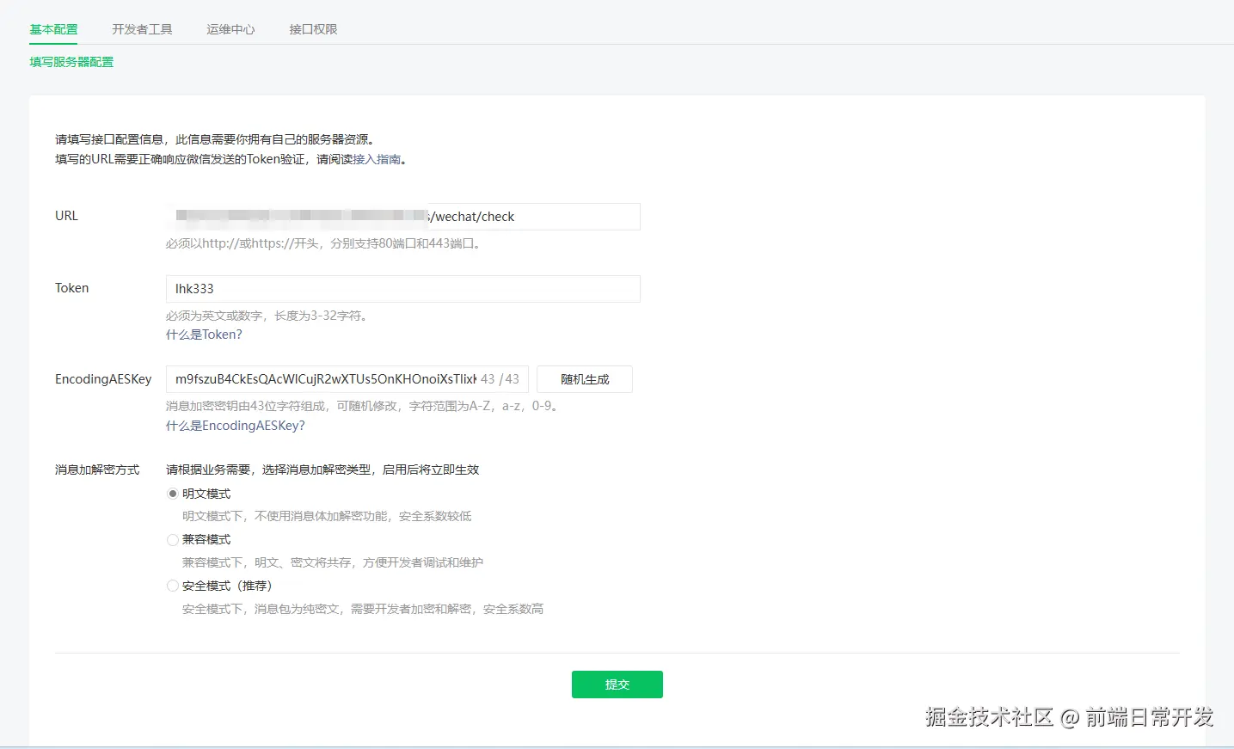Viewport: 1234px width, 749px height.
Task: Select the 明文模式 radio button
Action: click(173, 494)
